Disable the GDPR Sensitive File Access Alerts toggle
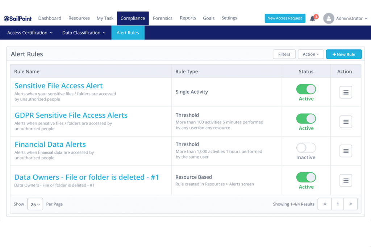The height and width of the screenshot is (247, 371). 306,118
